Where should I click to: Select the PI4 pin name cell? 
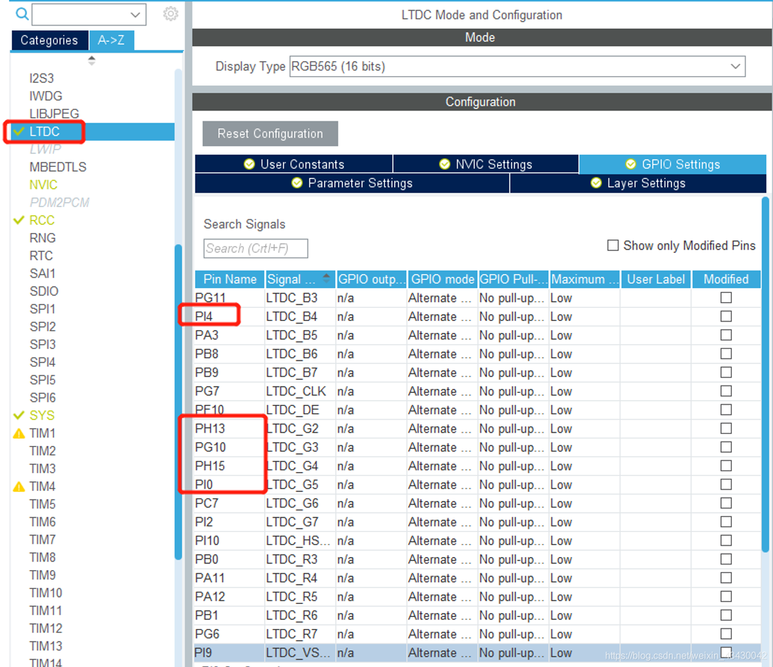coord(229,316)
